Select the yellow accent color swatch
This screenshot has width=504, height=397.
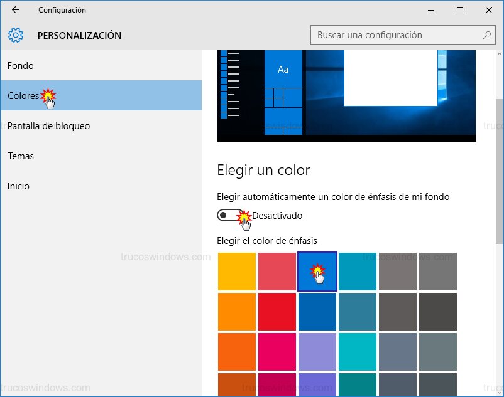point(236,272)
